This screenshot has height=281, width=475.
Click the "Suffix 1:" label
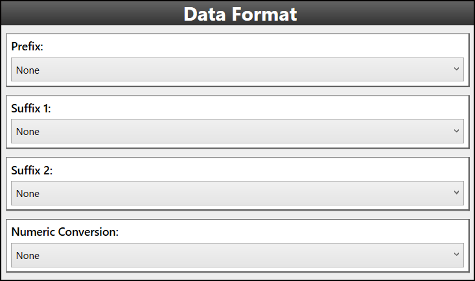[x=31, y=109]
